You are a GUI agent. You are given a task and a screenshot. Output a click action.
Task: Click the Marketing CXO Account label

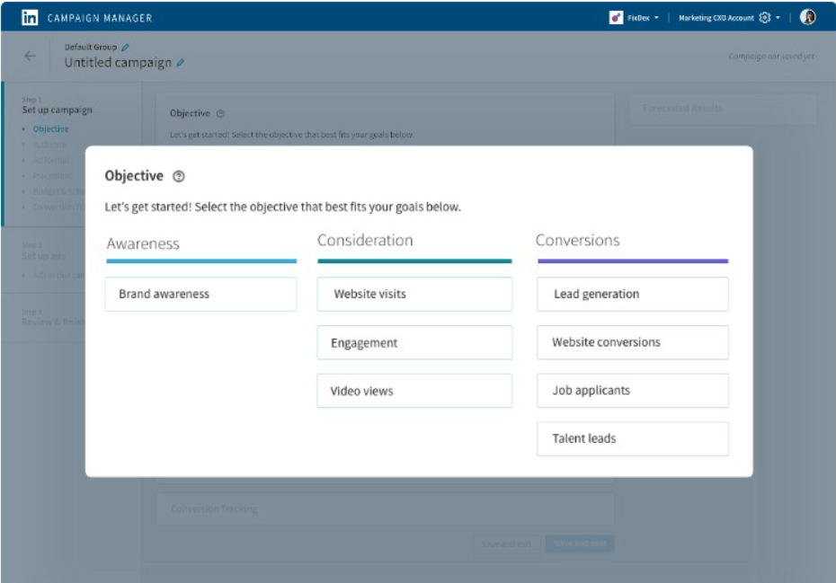tap(716, 18)
